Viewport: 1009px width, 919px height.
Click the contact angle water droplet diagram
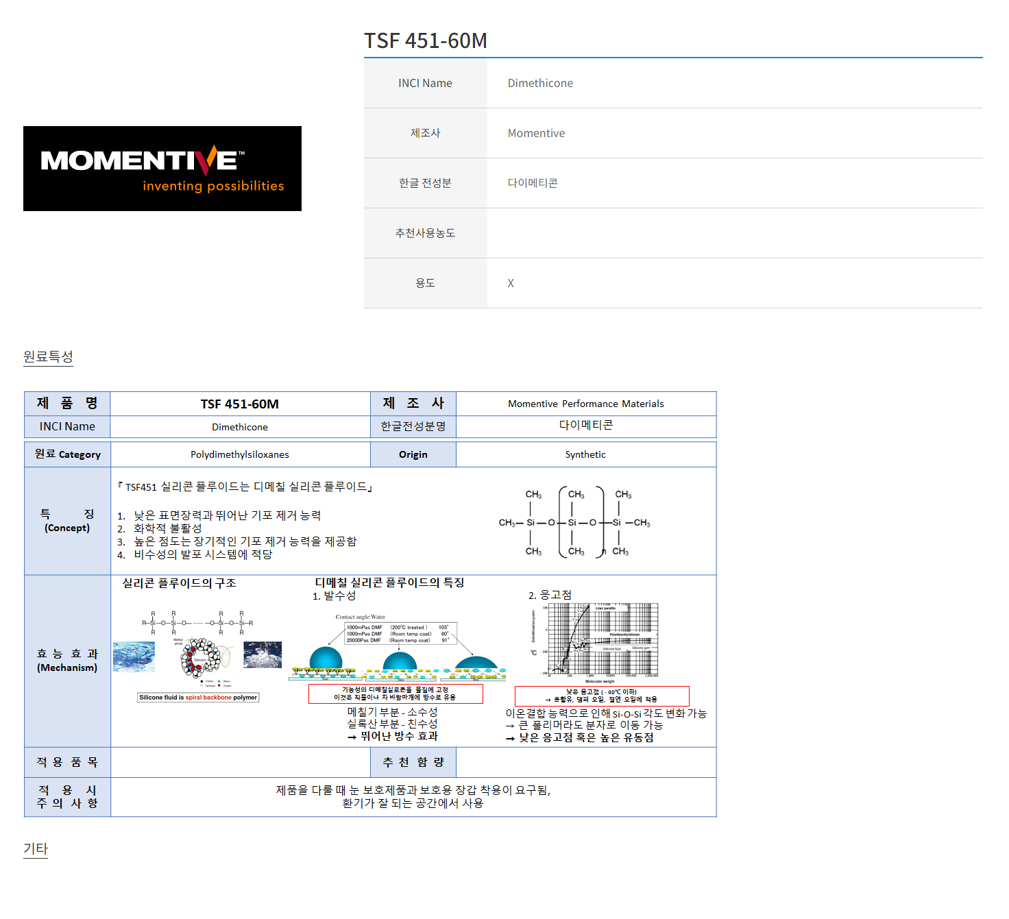pyautogui.click(x=397, y=648)
